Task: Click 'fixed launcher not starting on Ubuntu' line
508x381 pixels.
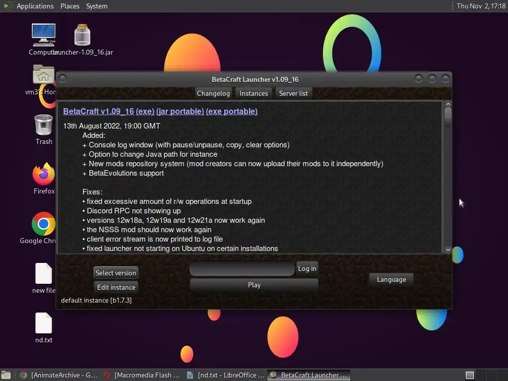Action: (180, 249)
